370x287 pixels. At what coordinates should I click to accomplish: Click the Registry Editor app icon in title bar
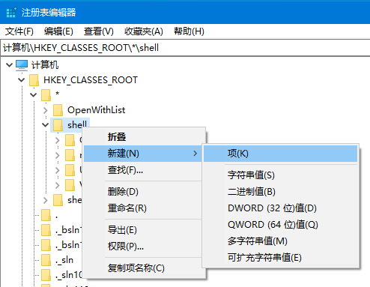(11, 12)
